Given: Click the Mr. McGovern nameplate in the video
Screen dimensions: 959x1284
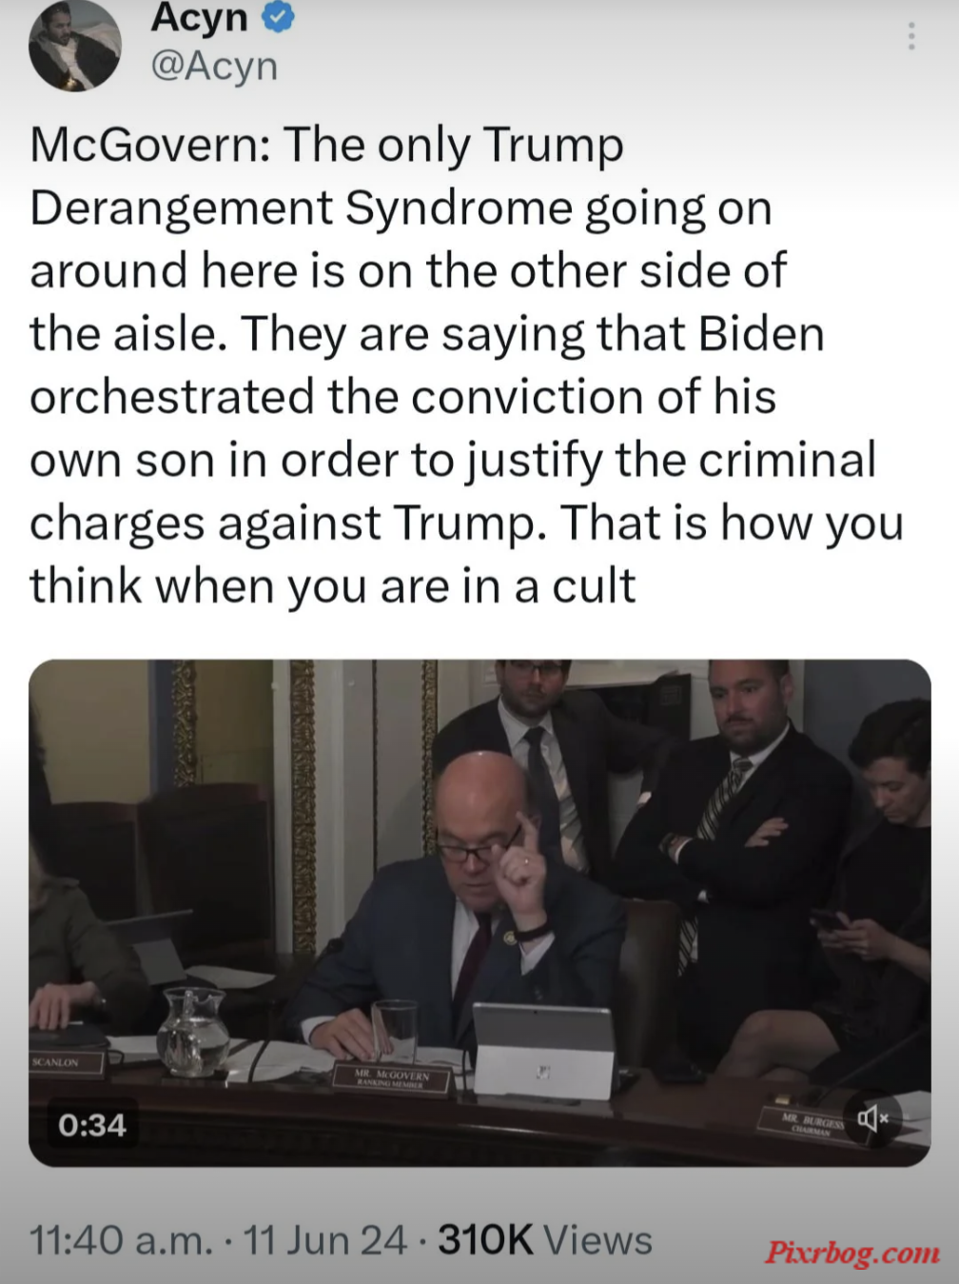Looking at the screenshot, I should [392, 1079].
